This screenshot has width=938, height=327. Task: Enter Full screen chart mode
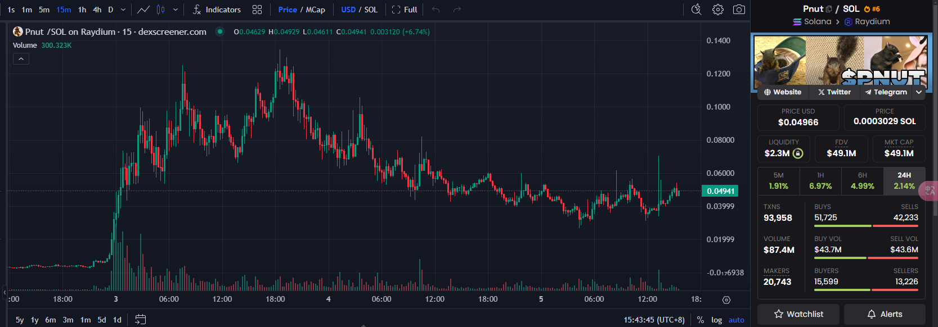405,10
